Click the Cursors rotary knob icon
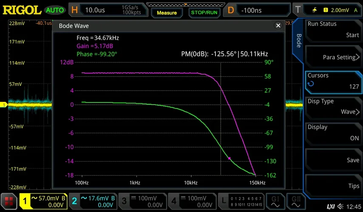The width and height of the screenshot is (363, 212). pyautogui.click(x=311, y=84)
